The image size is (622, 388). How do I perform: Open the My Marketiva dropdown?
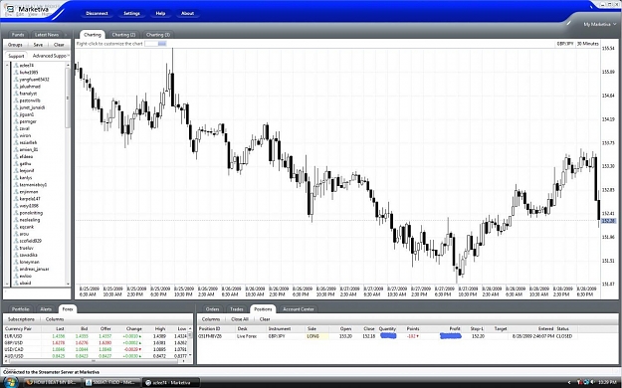point(599,24)
